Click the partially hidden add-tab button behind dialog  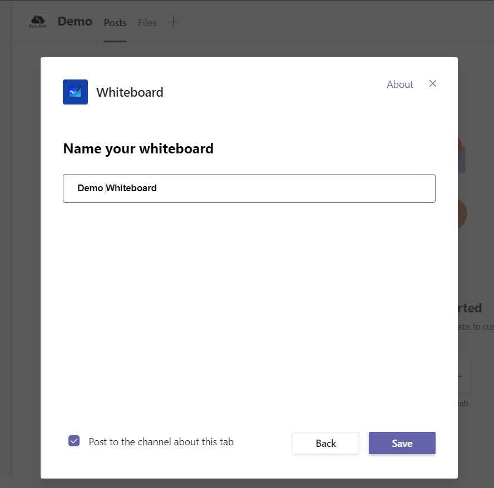pyautogui.click(x=464, y=376)
